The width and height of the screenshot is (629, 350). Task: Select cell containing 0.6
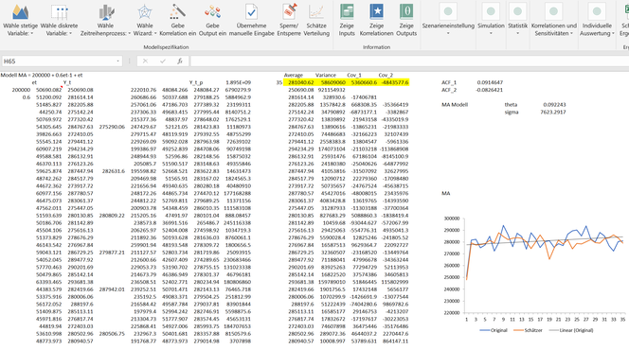click(27, 97)
